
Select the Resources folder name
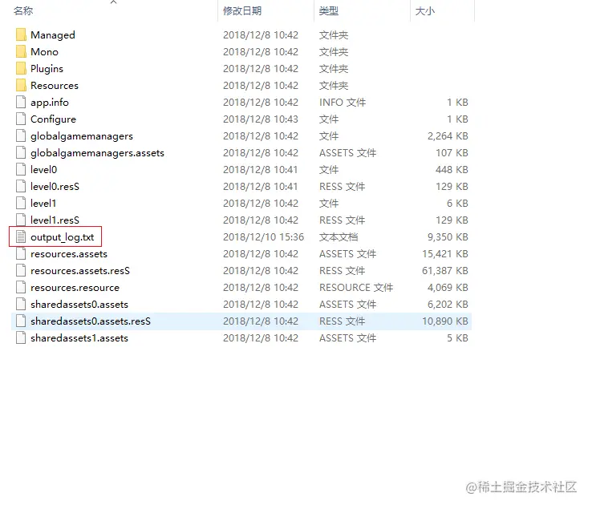point(55,86)
